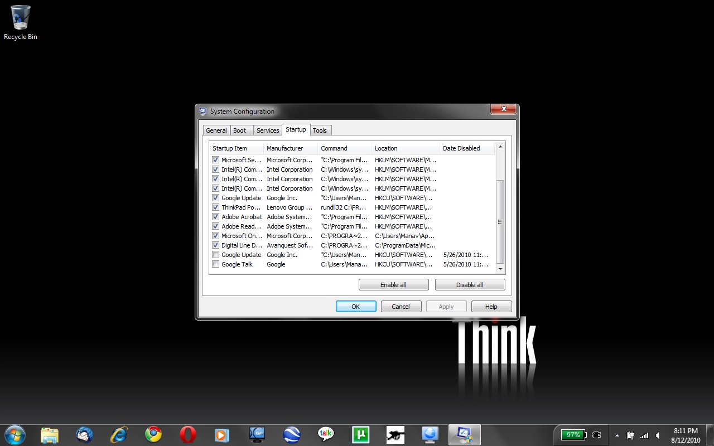Select the Startup tab
The image size is (714, 446).
tap(296, 129)
